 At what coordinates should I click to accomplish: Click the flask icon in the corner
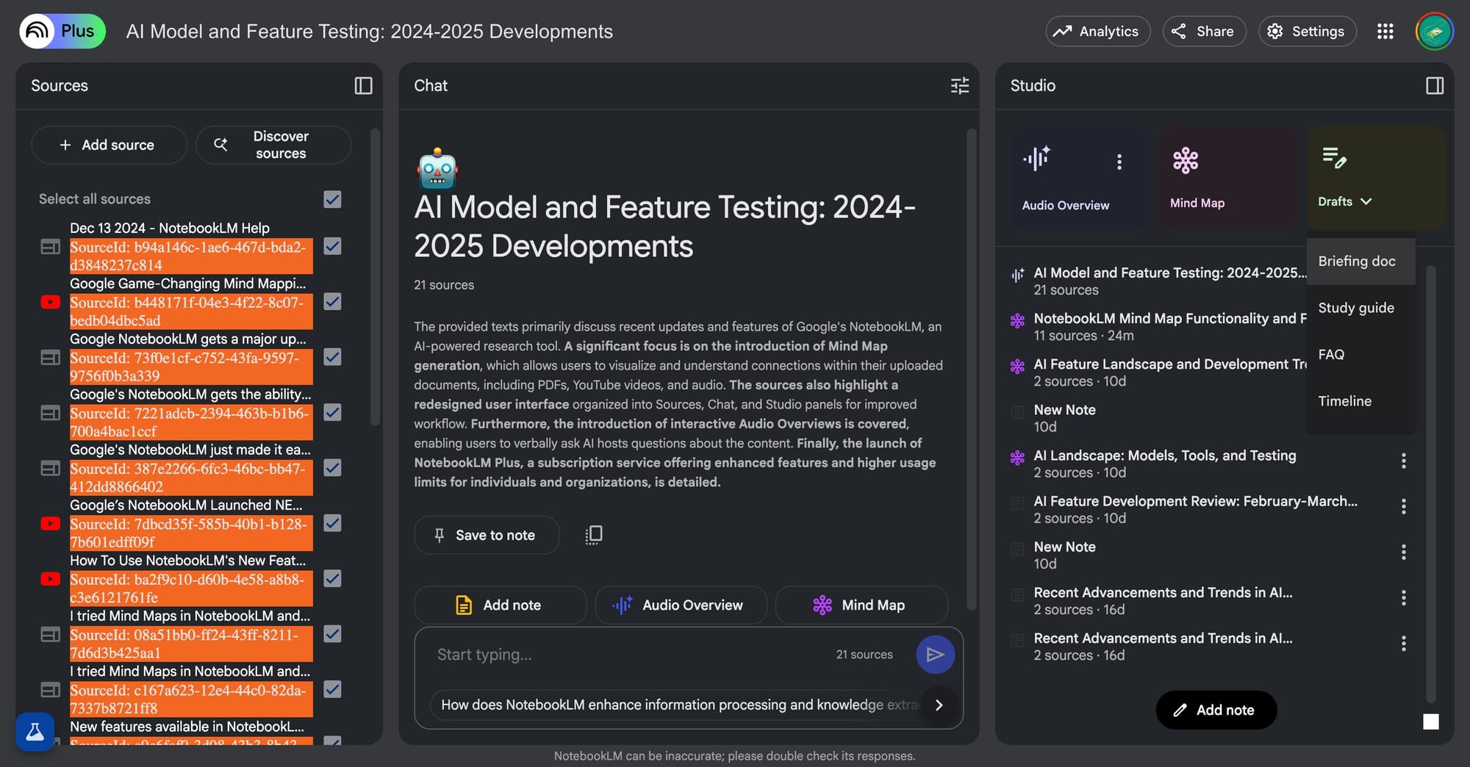35,732
